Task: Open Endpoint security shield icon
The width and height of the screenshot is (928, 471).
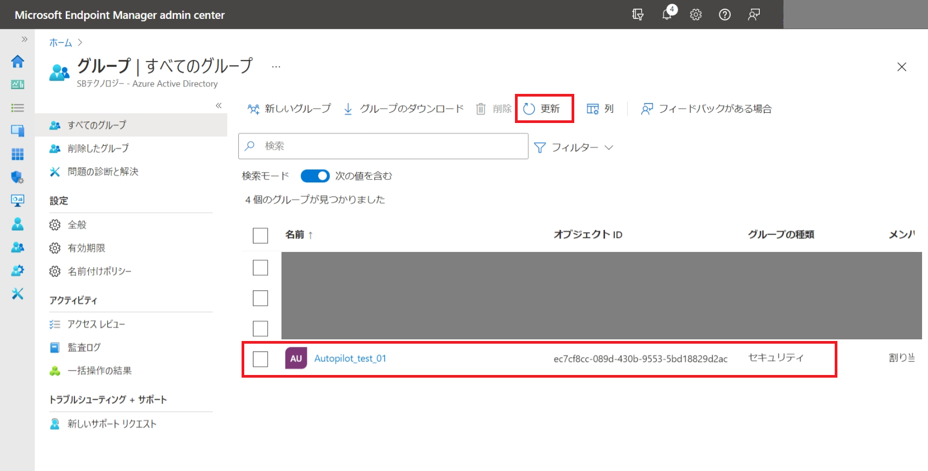Action: point(17,177)
